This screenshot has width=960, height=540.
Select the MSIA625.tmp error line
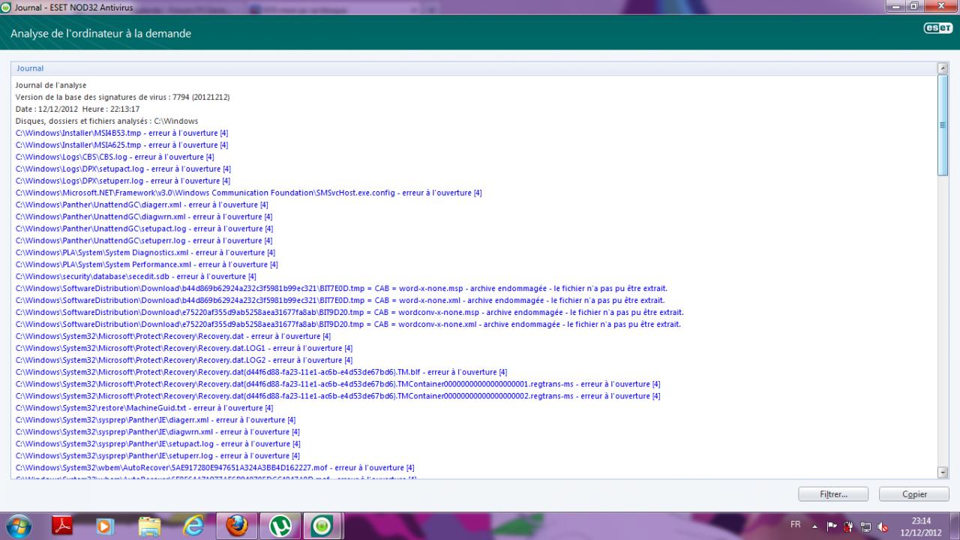[x=122, y=145]
